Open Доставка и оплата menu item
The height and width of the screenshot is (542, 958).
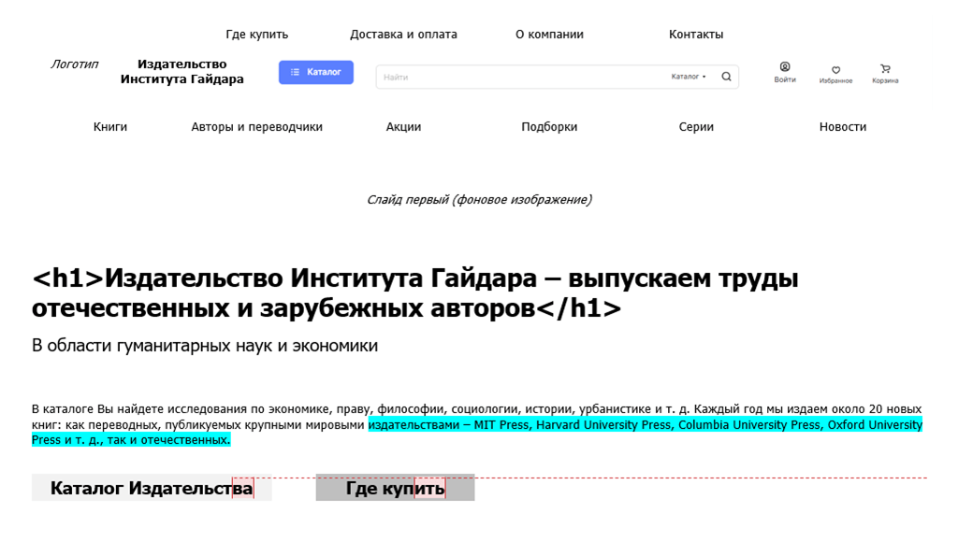pyautogui.click(x=403, y=35)
